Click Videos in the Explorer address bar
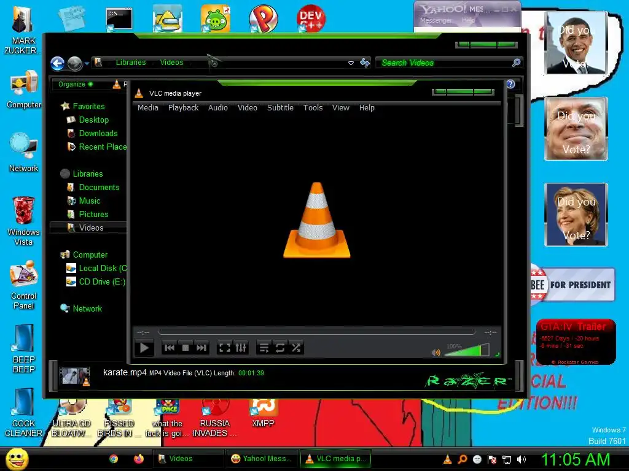The width and height of the screenshot is (629, 471). tap(171, 63)
